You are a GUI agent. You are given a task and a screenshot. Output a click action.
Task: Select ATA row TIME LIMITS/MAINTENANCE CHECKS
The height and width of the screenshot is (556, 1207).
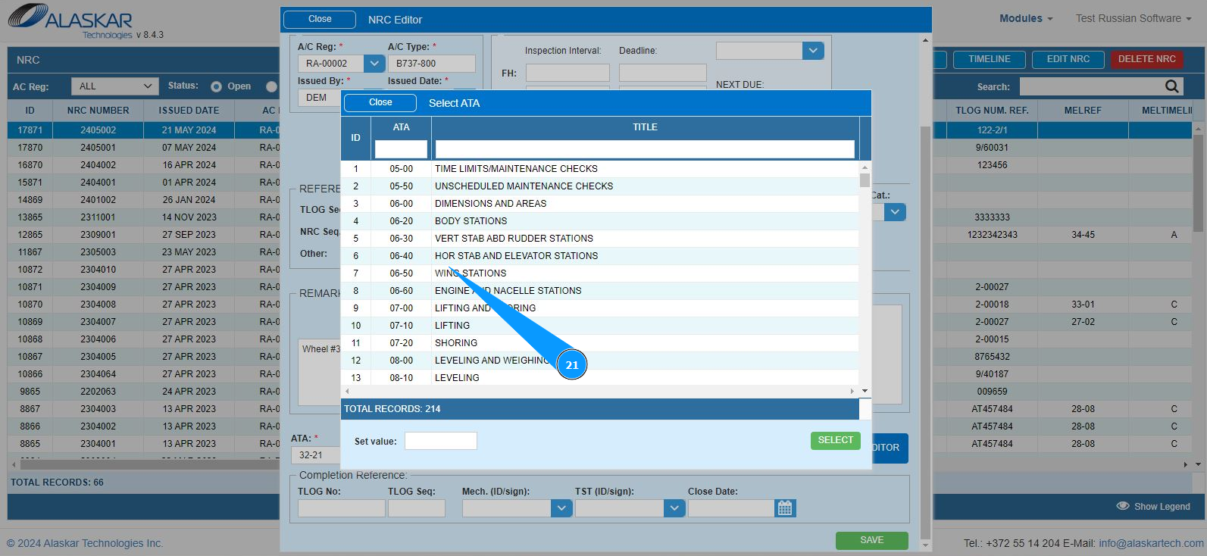click(600, 169)
